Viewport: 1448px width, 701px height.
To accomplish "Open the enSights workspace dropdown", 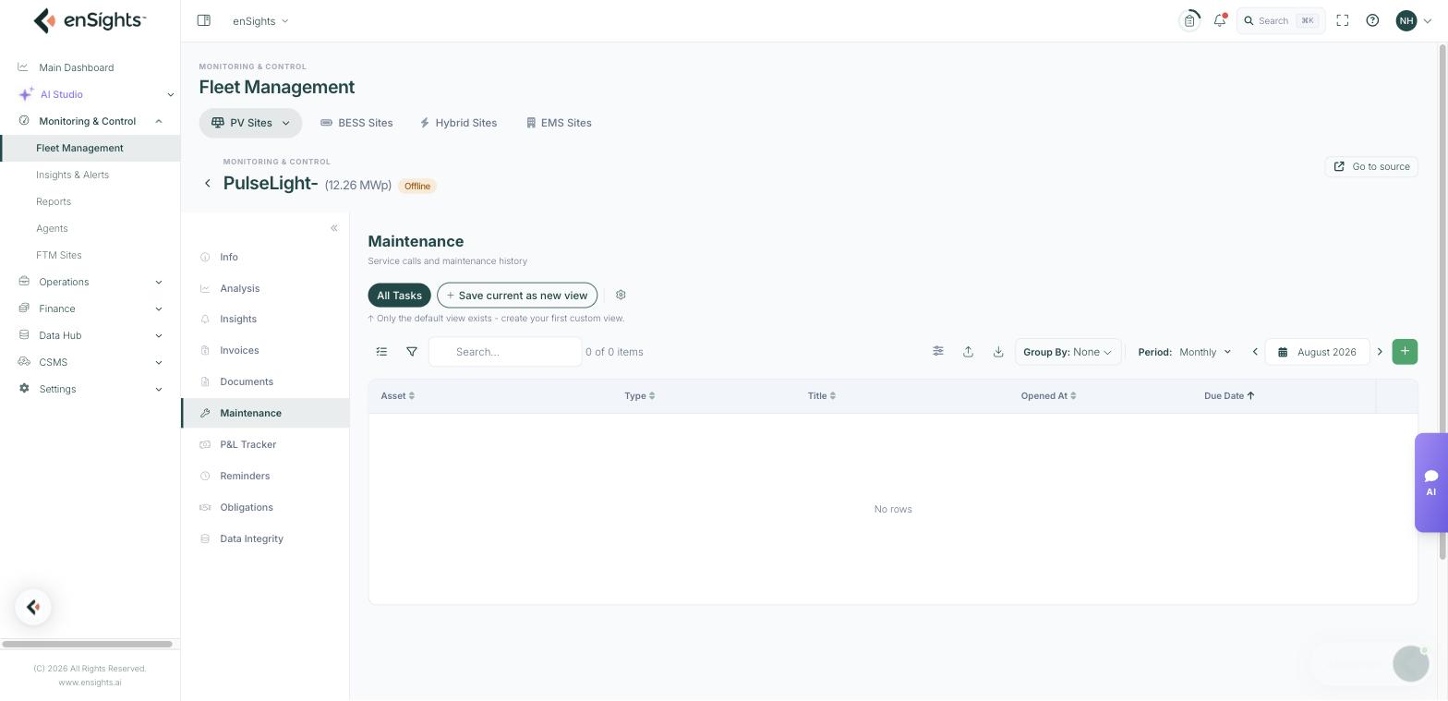I will tap(260, 20).
